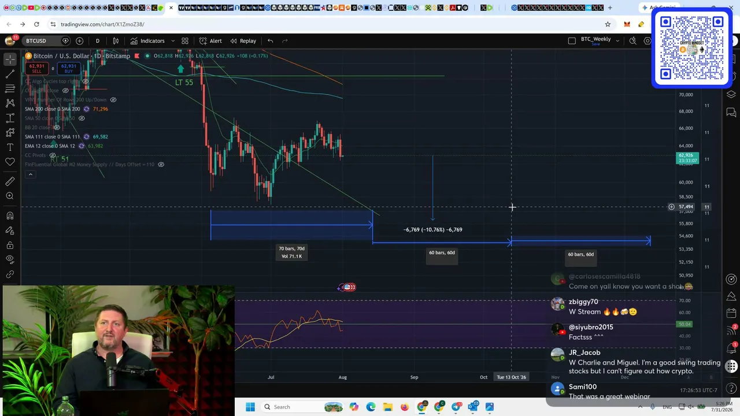This screenshot has height=416, width=740.
Task: Undo the last chart action
Action: click(270, 41)
